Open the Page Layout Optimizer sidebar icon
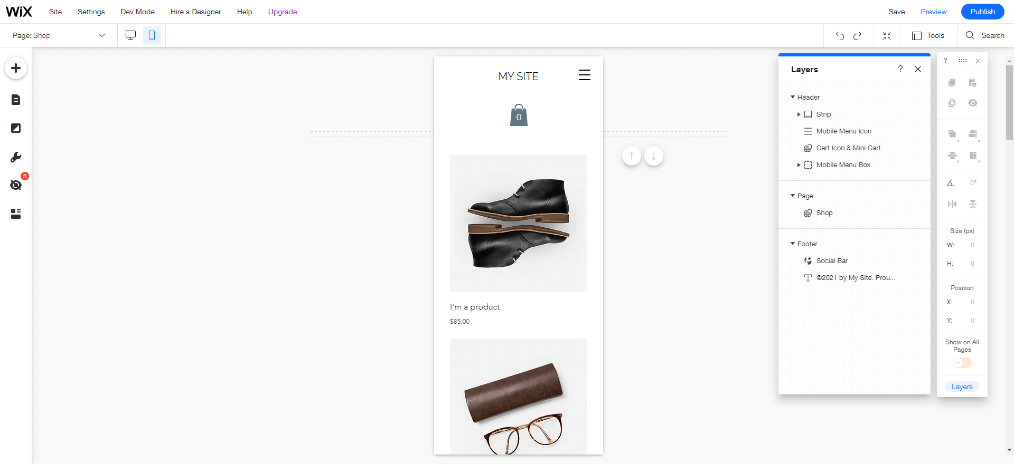This screenshot has width=1014, height=464. (x=16, y=214)
